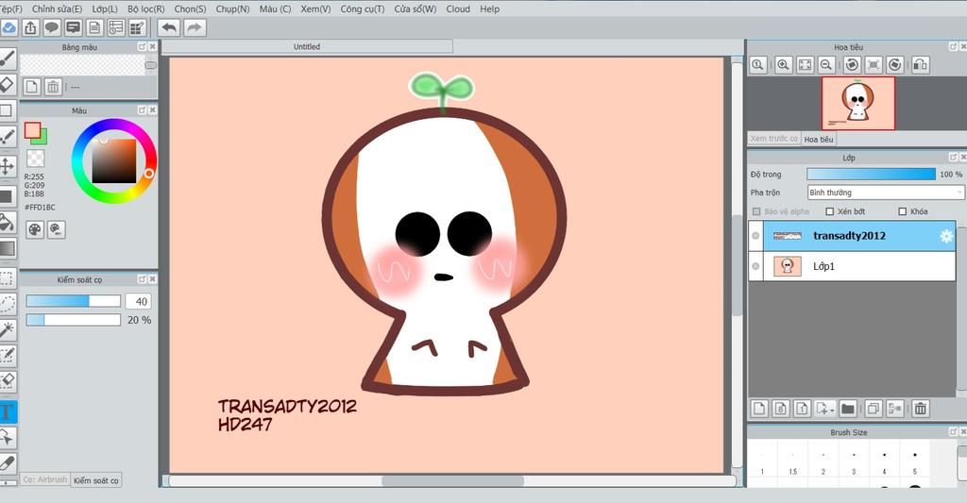Switch to the Xem trước cọ tab
This screenshot has height=503, width=967.
click(773, 139)
